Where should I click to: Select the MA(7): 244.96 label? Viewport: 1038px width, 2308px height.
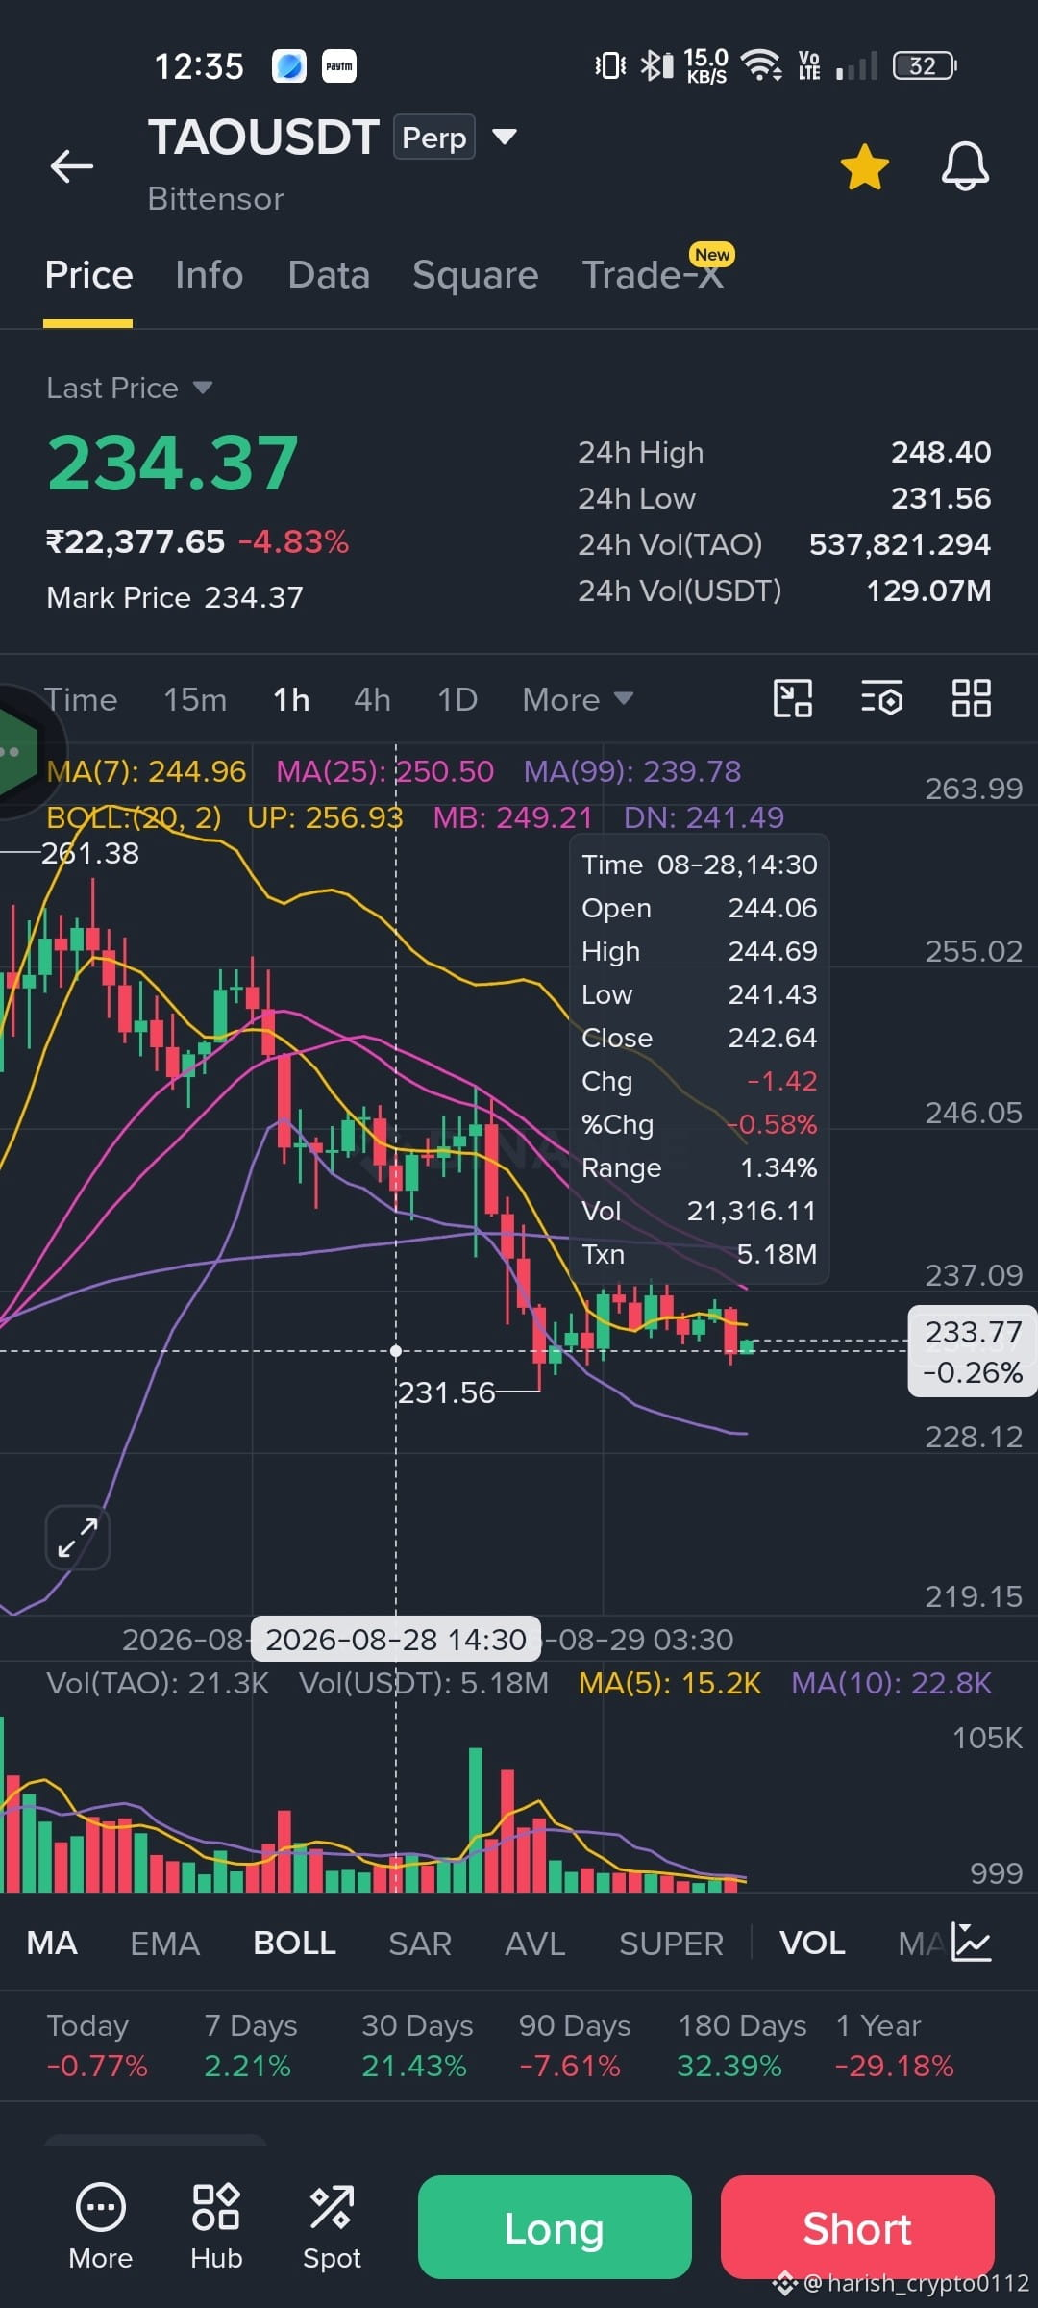point(146,771)
